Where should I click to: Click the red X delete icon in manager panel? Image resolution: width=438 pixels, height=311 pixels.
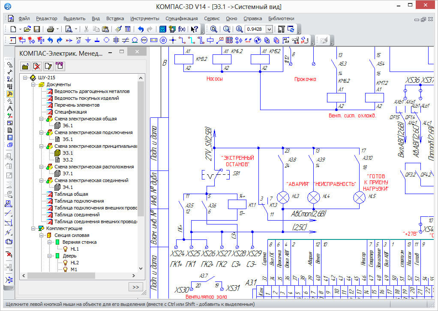point(37,66)
